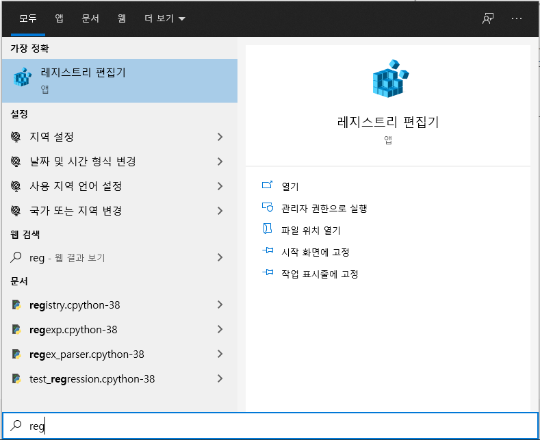Switch to the 앱 tab

pos(60,18)
